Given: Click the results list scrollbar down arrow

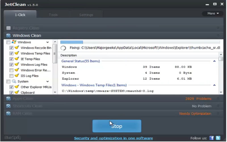Looking at the screenshot, I should [221, 92].
